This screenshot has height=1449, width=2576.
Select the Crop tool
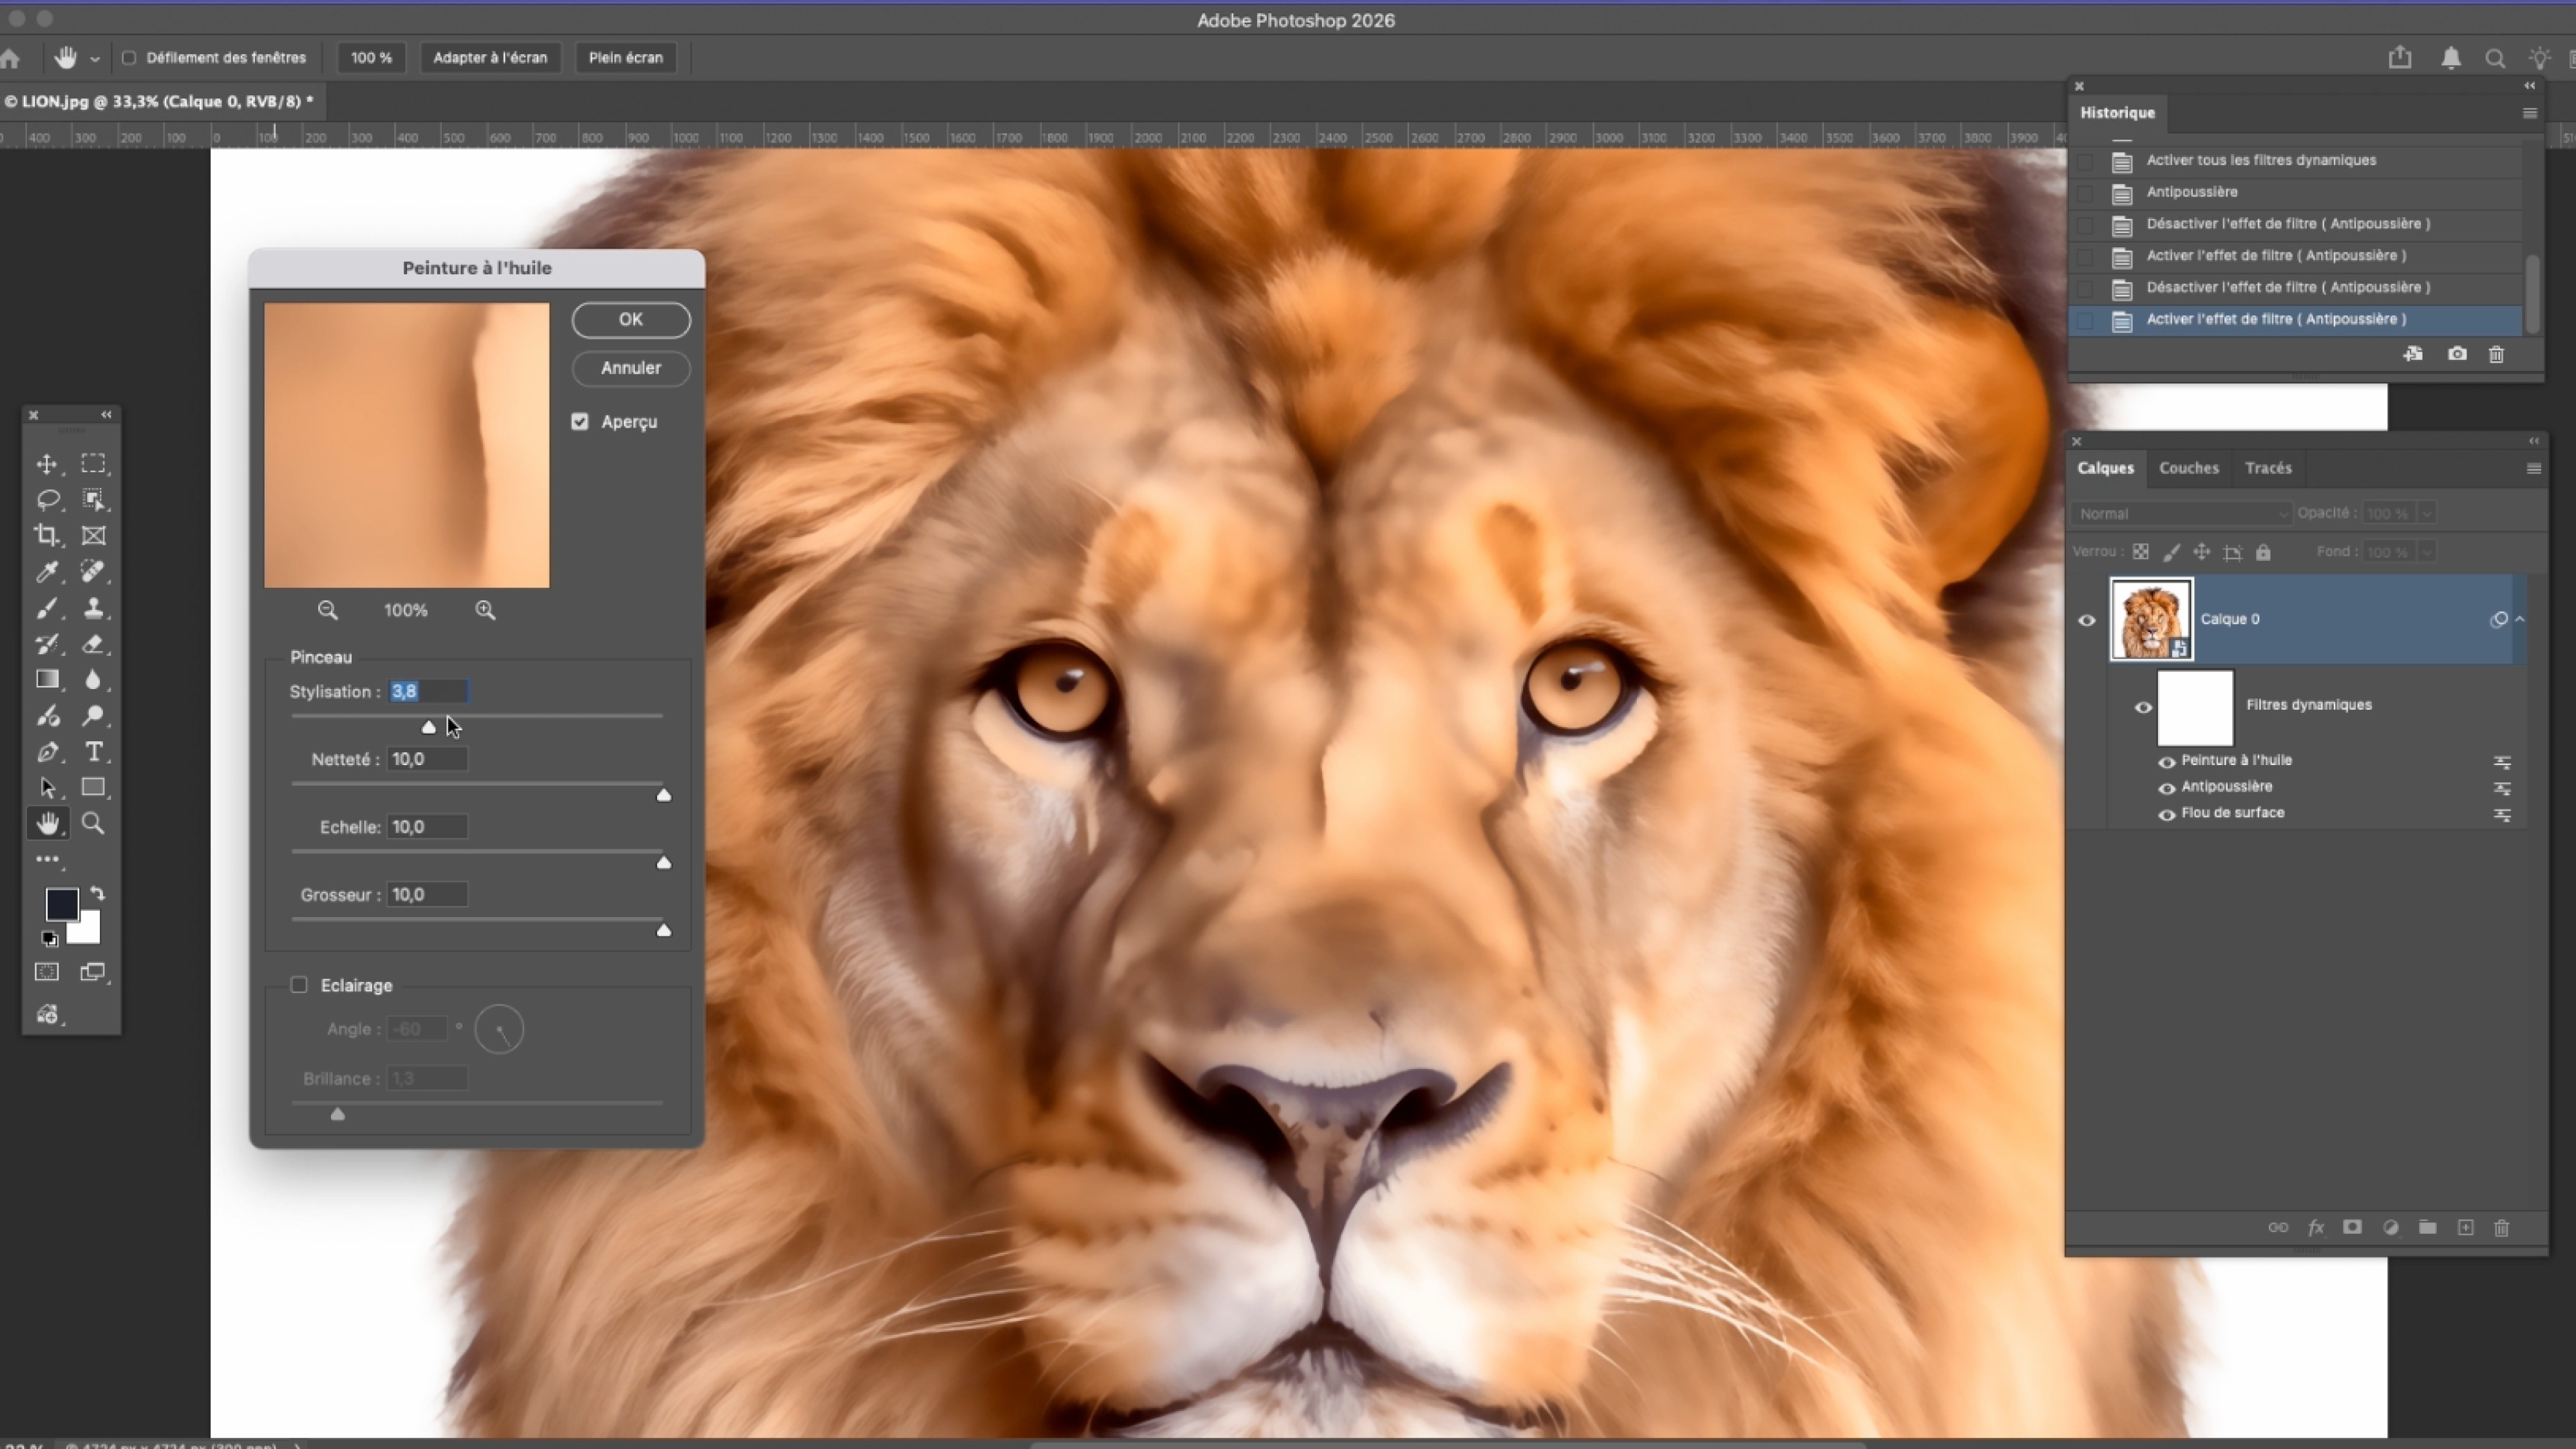coord(46,535)
